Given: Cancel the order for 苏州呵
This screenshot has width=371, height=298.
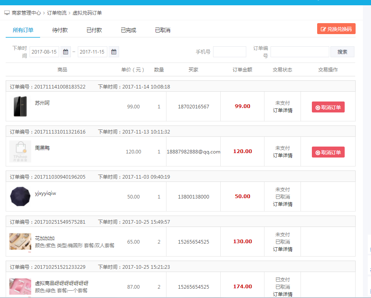Looking at the screenshot, I should click(x=328, y=107).
